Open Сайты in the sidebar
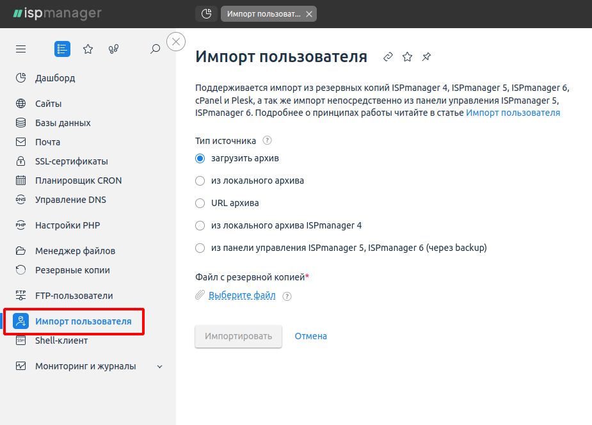The image size is (592, 425). click(49, 104)
